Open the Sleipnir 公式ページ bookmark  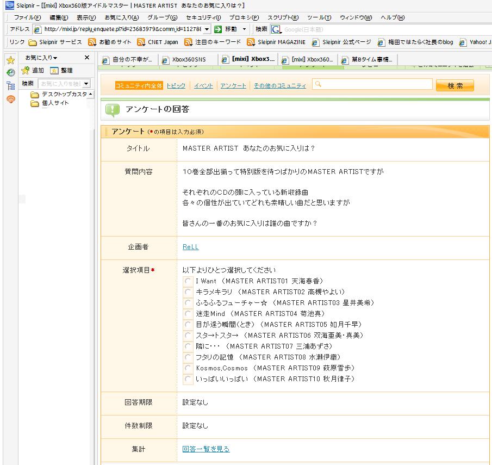(341, 42)
